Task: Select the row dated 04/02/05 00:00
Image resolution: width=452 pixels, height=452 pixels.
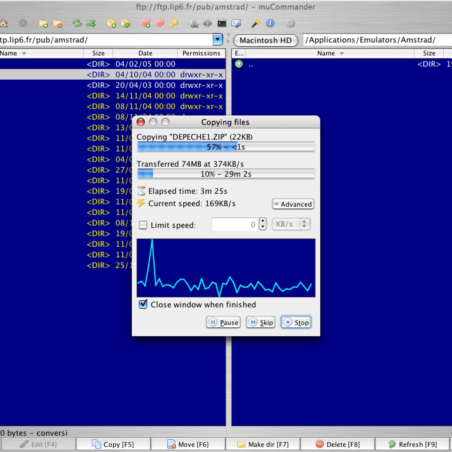Action: [113, 64]
